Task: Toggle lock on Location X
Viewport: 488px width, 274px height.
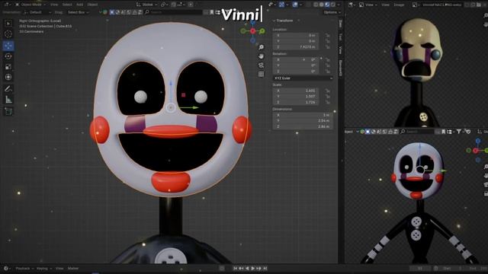Action: tap(328, 36)
